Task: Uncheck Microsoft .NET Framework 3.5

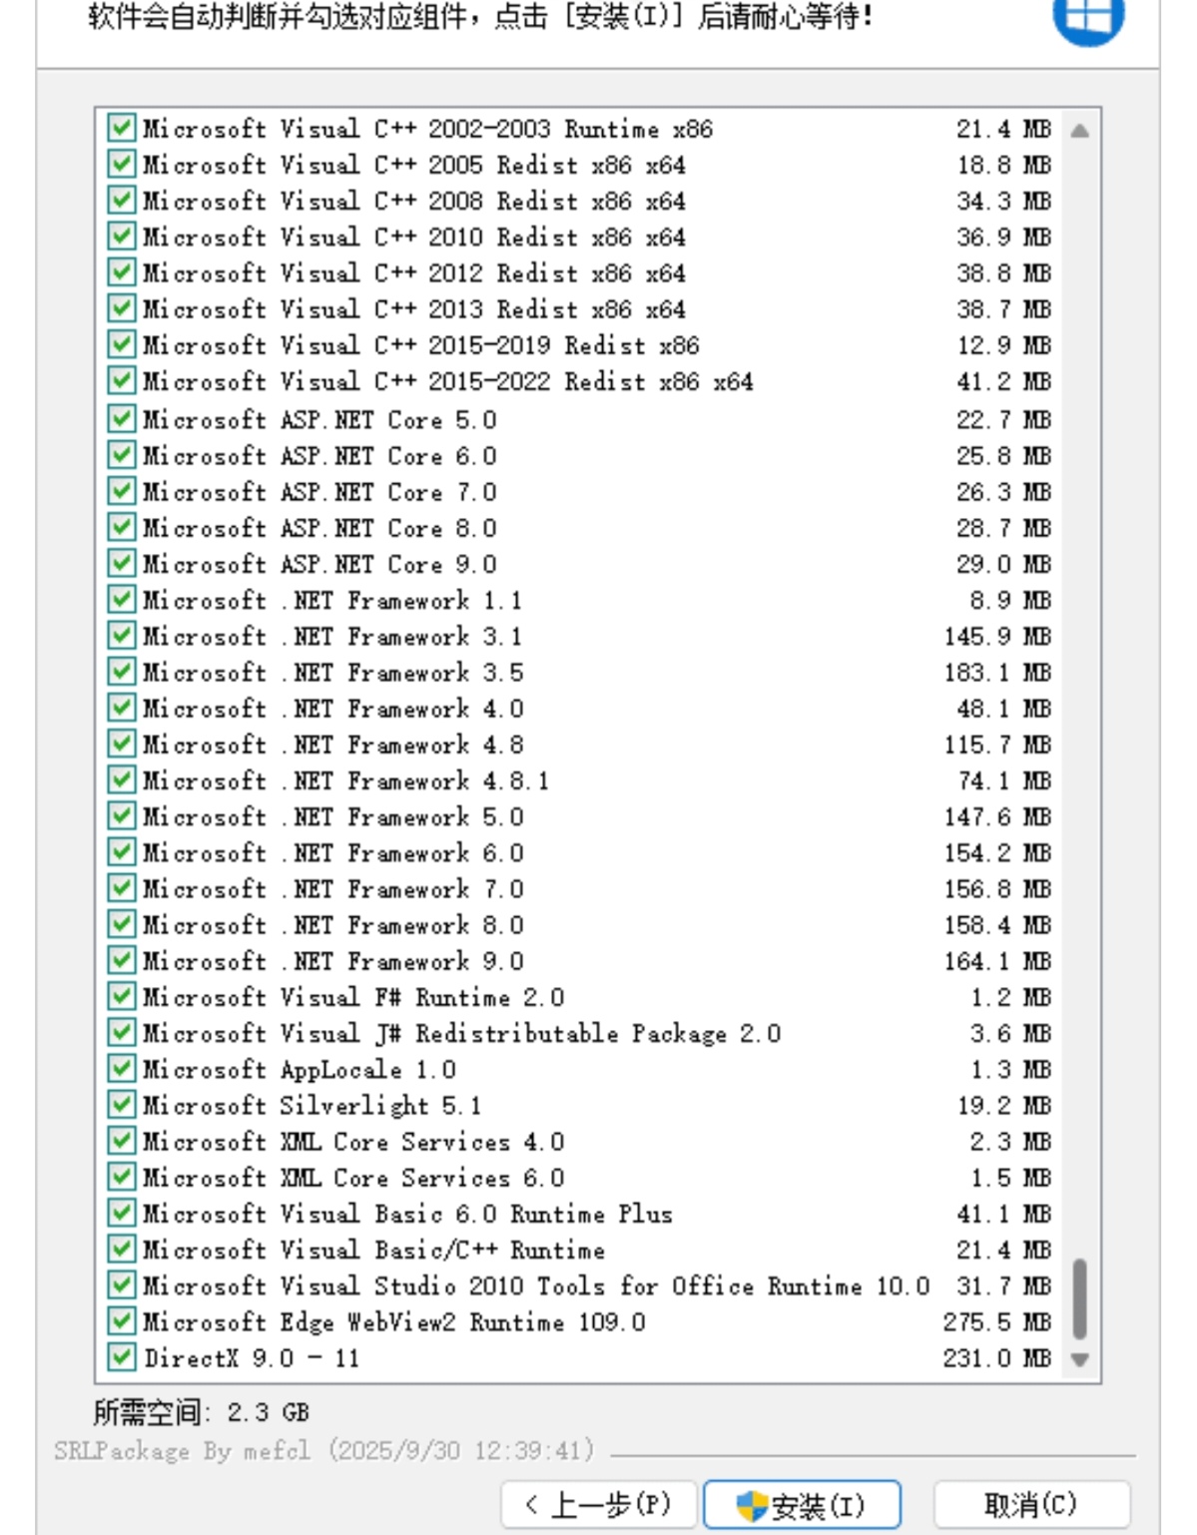Action: (120, 672)
